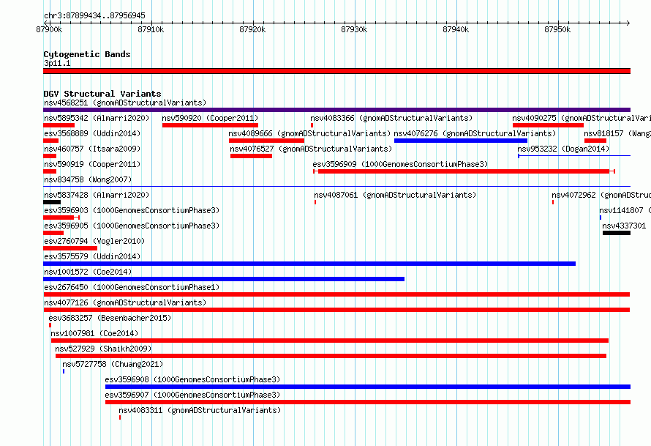Viewport: 651px width, 446px height.
Task: Click the blue esv3575579 variant bar
Action: click(x=309, y=264)
